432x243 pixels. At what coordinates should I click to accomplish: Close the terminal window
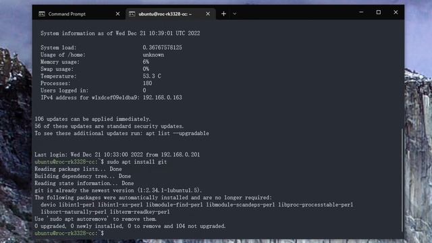tap(396, 12)
